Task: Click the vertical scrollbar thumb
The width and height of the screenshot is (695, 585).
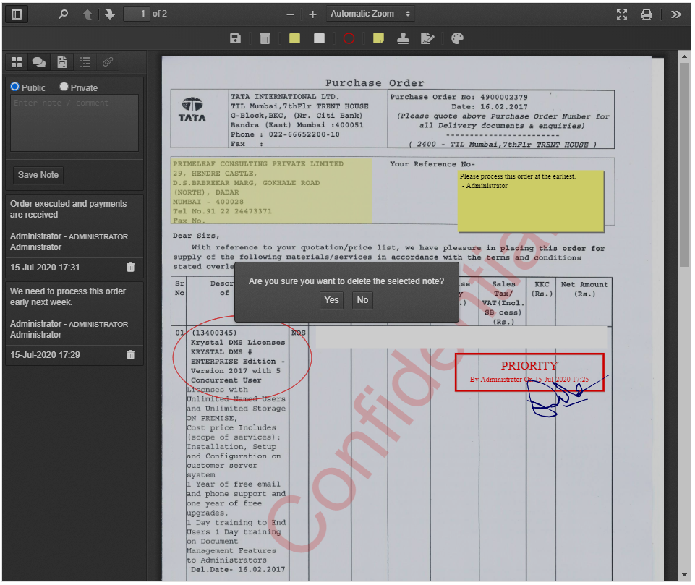Action: [684, 165]
